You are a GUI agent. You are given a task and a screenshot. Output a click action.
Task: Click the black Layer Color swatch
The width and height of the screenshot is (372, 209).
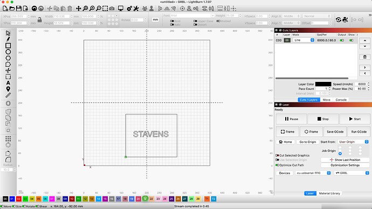323,84
